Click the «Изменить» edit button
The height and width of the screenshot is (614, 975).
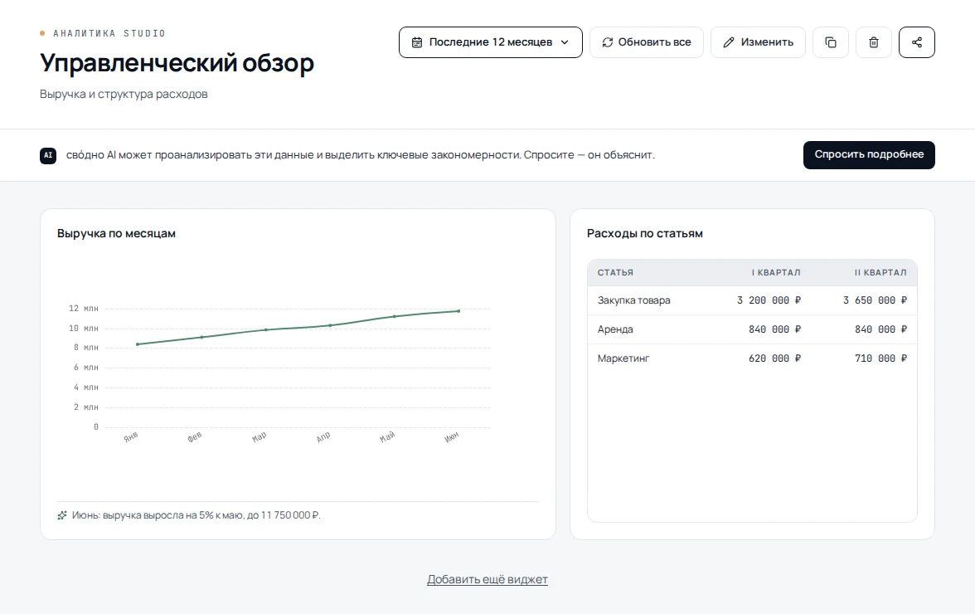point(758,42)
